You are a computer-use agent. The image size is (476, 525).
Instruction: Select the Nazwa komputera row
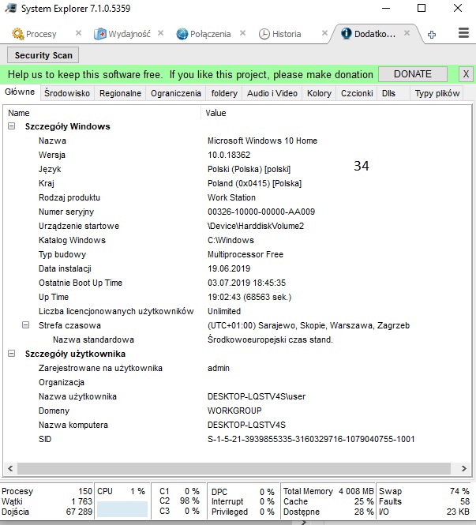coord(237,425)
